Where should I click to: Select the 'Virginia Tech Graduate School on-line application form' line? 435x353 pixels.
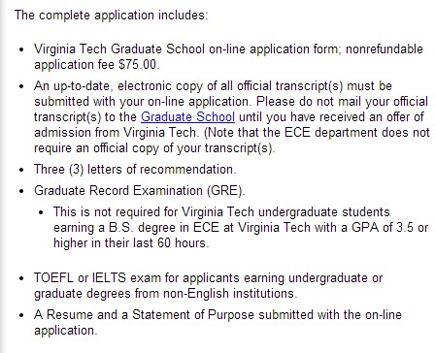(x=187, y=49)
